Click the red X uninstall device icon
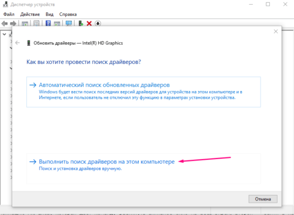The height and width of the screenshot is (215, 294). [x=89, y=23]
